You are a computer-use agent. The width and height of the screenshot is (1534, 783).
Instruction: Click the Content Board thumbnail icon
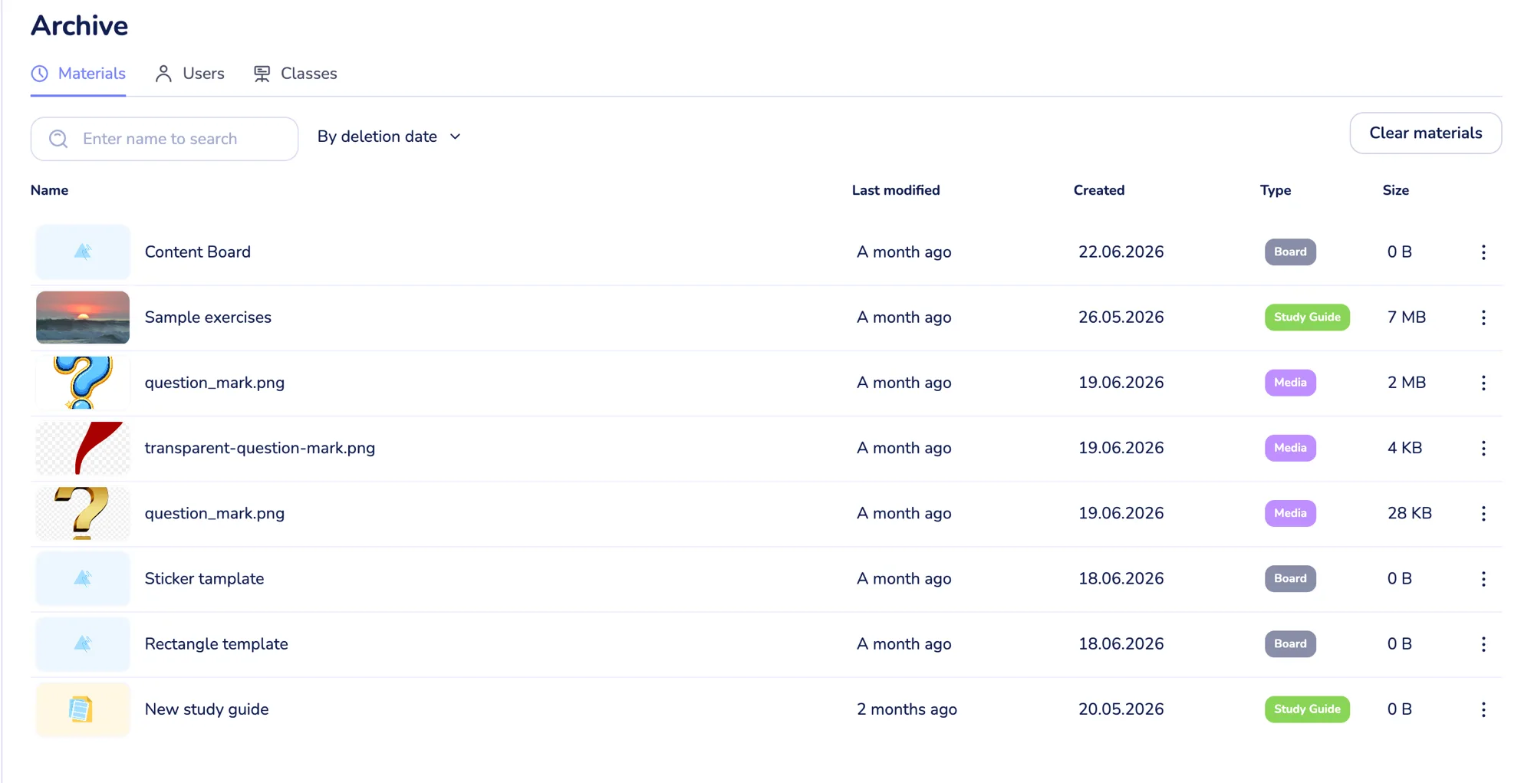click(x=83, y=252)
